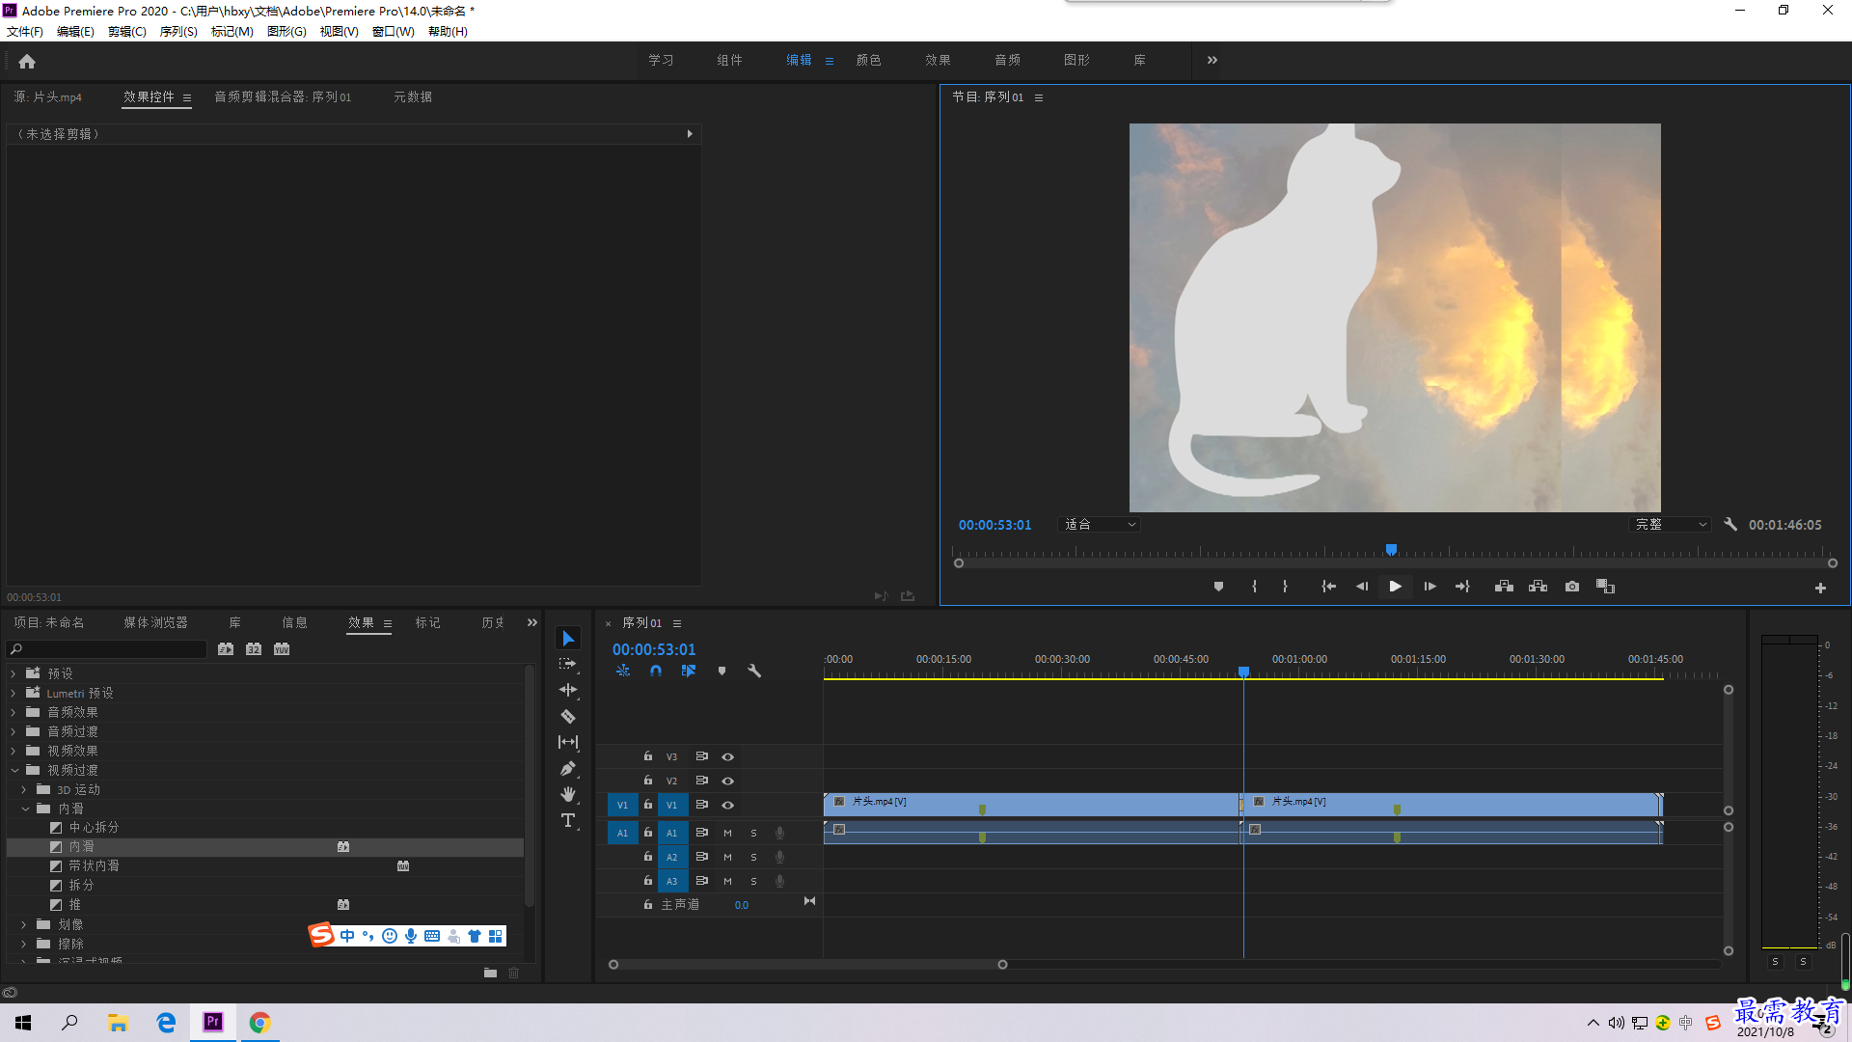Screen dimensions: 1852x1042
Task: Select the Razor tool
Action: 568,716
